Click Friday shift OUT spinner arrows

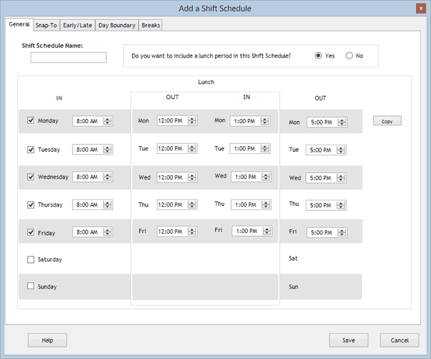(342, 232)
